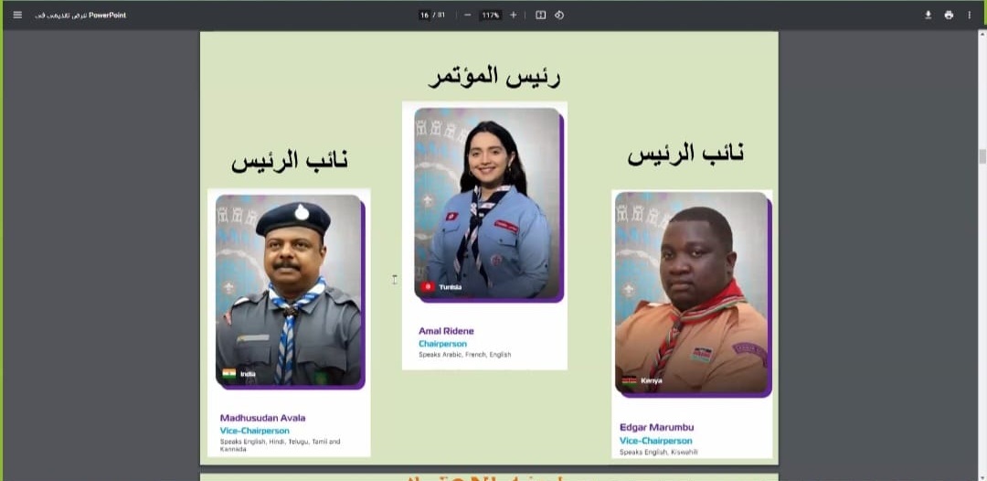The width and height of the screenshot is (987, 481).
Task: Click the fit to page icon
Action: (x=540, y=15)
